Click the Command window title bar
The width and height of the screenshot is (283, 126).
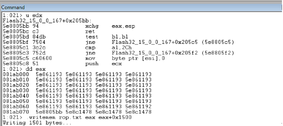(x=141, y=7)
